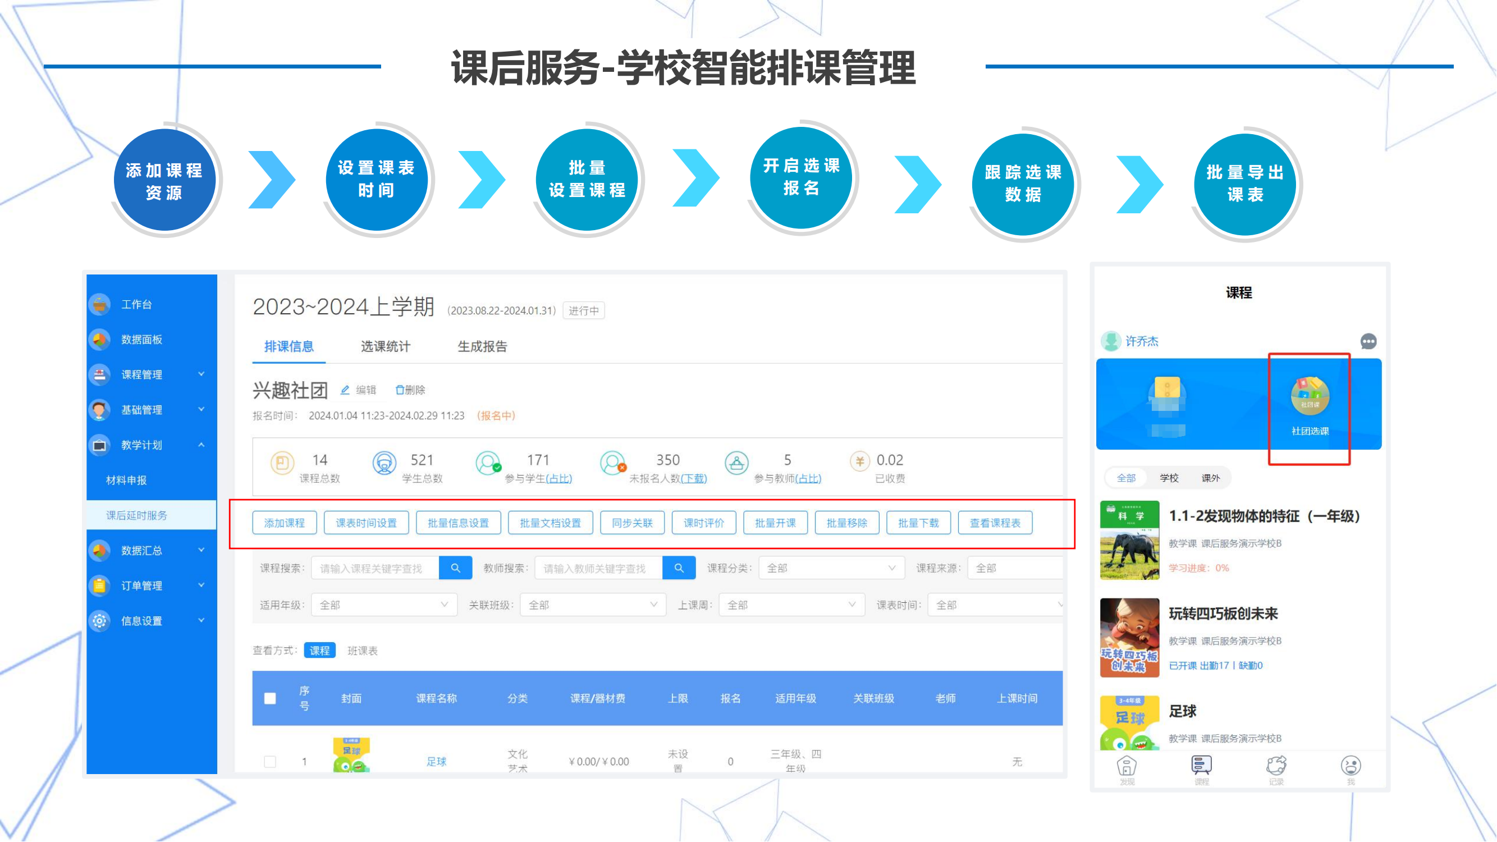Switch view mode to 班课表
Screen dimensions: 1497x842
[363, 651]
